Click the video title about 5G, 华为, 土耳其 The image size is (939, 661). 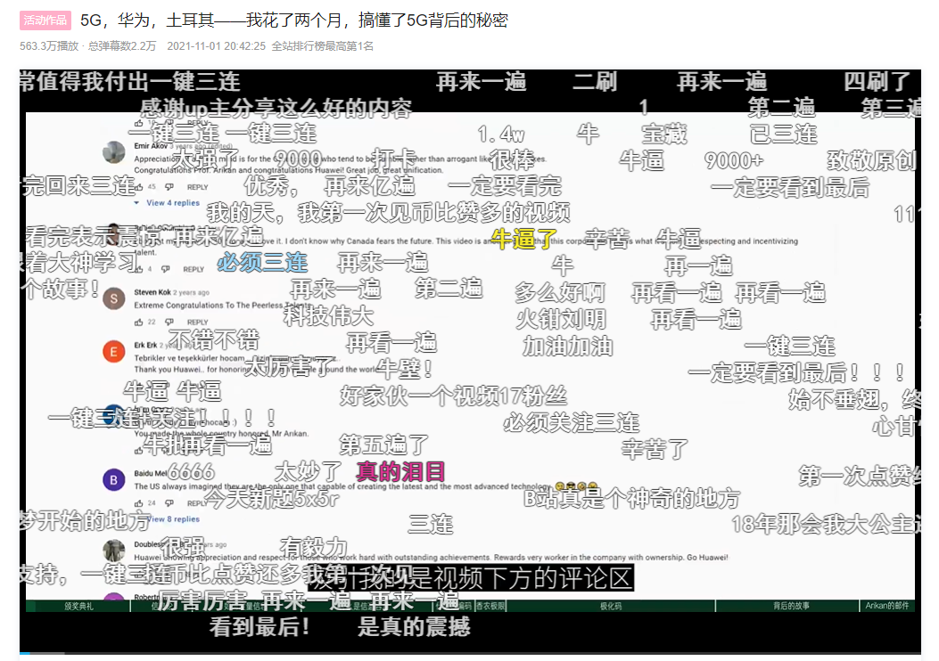[294, 20]
